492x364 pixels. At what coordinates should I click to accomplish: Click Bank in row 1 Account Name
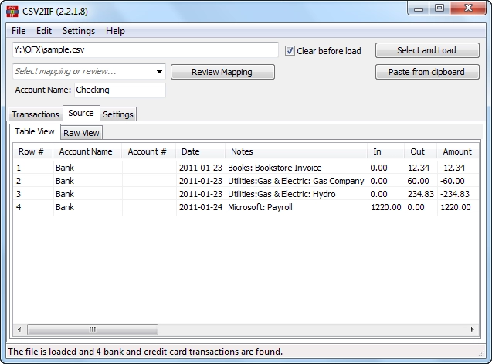pos(88,168)
